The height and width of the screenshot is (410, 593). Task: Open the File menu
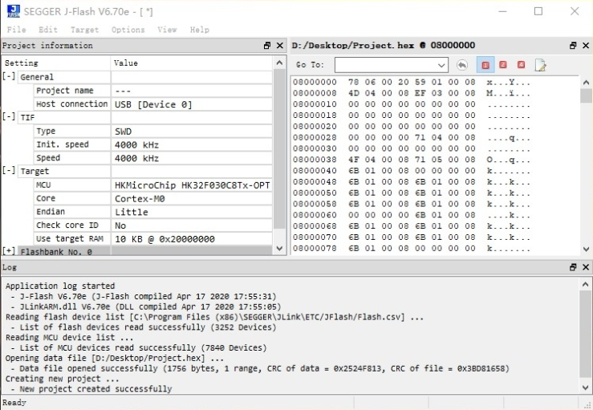coord(16,30)
